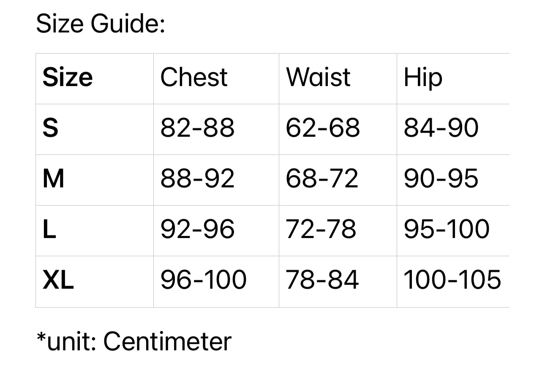Click the 90-95 hip value
The image size is (545, 366).
pos(441,179)
